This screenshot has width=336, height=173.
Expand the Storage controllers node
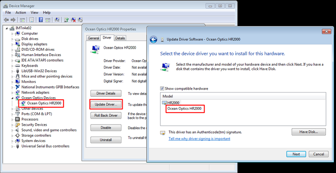click(x=13, y=136)
